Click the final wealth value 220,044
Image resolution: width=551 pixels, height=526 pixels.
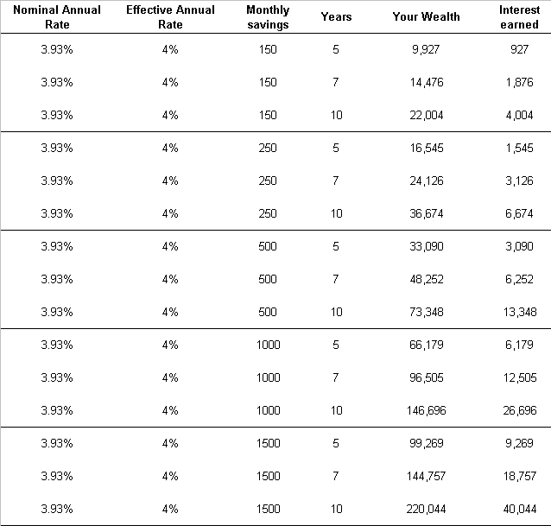(x=426, y=509)
